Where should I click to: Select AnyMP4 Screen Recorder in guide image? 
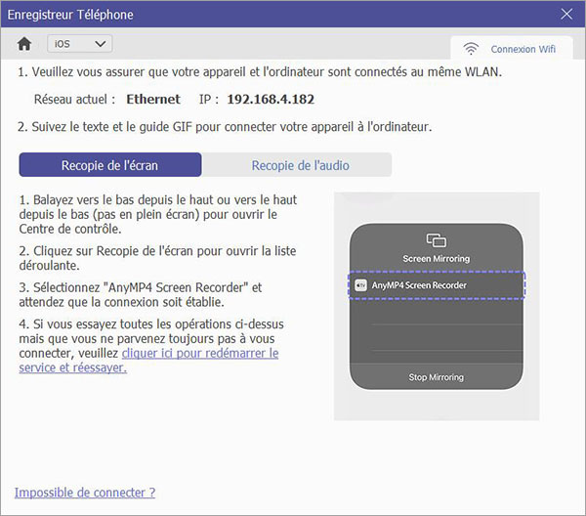coord(437,285)
